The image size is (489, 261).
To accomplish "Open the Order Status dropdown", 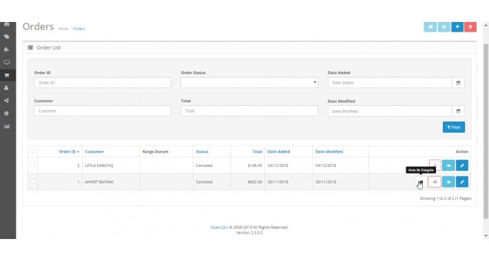I will click(x=249, y=82).
